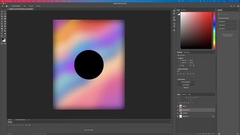The image size is (240, 135).
Task: Switch to the Swatches tab
Action: point(183,10)
